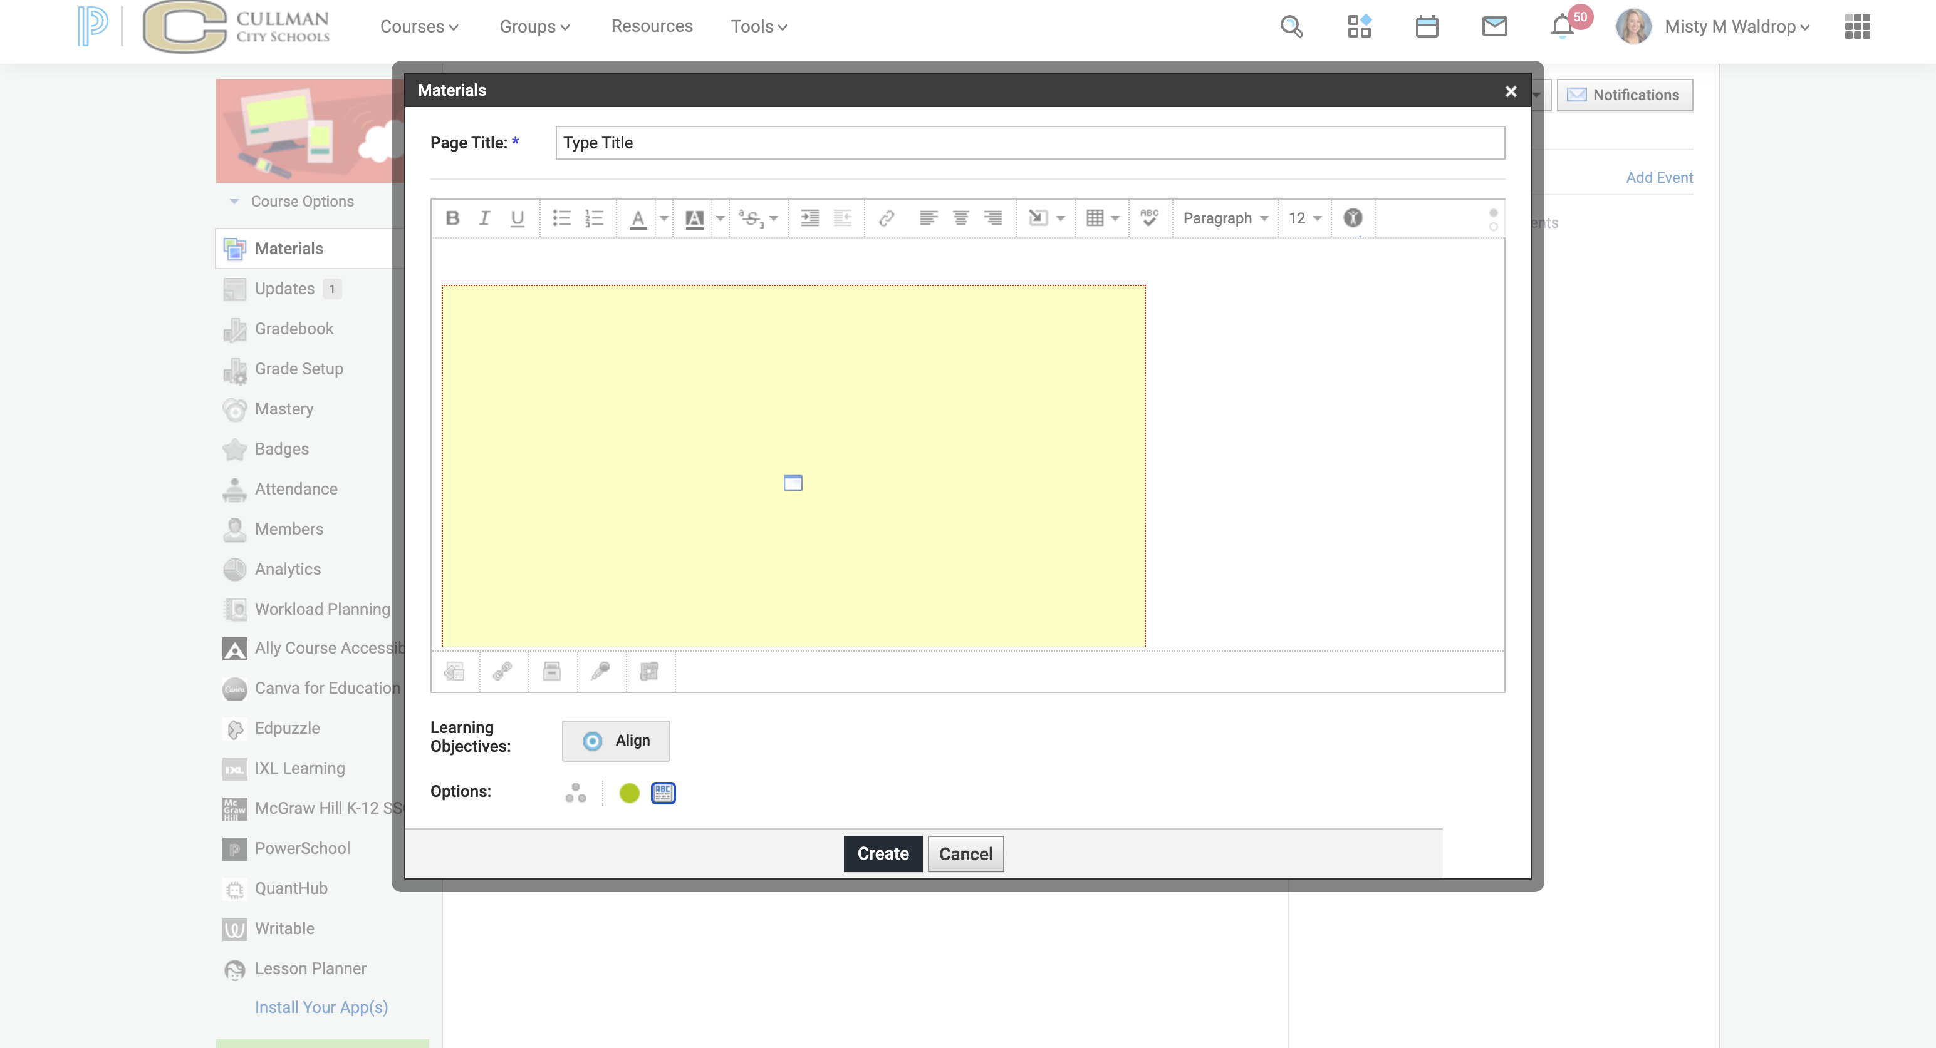Toggle italic formatting in the editor

(485, 218)
